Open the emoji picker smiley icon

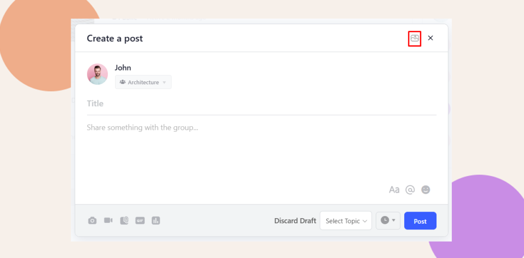tap(426, 190)
